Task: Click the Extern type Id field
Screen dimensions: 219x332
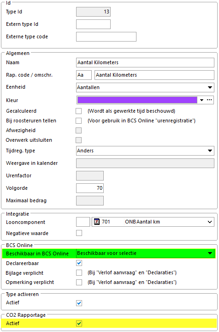Action: [x=93, y=24]
